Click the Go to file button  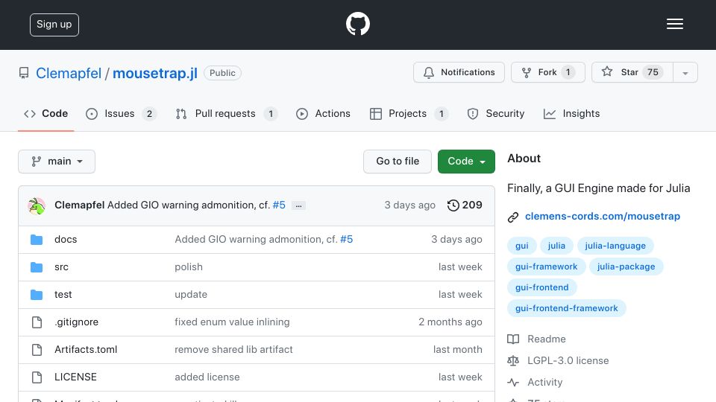pos(398,162)
